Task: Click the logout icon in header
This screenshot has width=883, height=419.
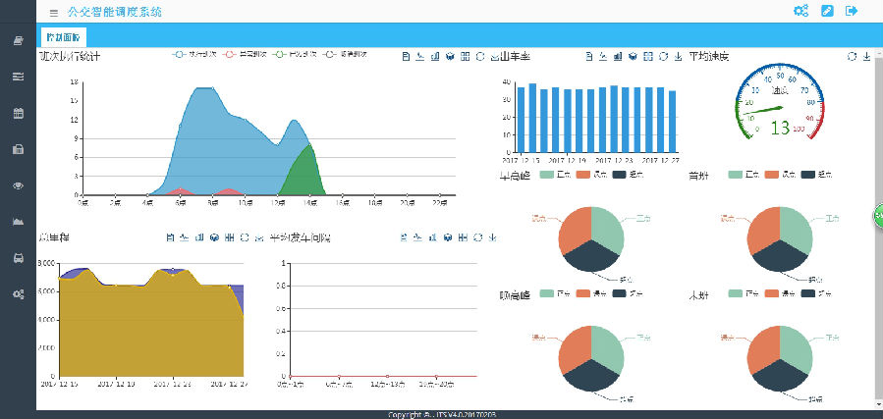Action: (852, 12)
